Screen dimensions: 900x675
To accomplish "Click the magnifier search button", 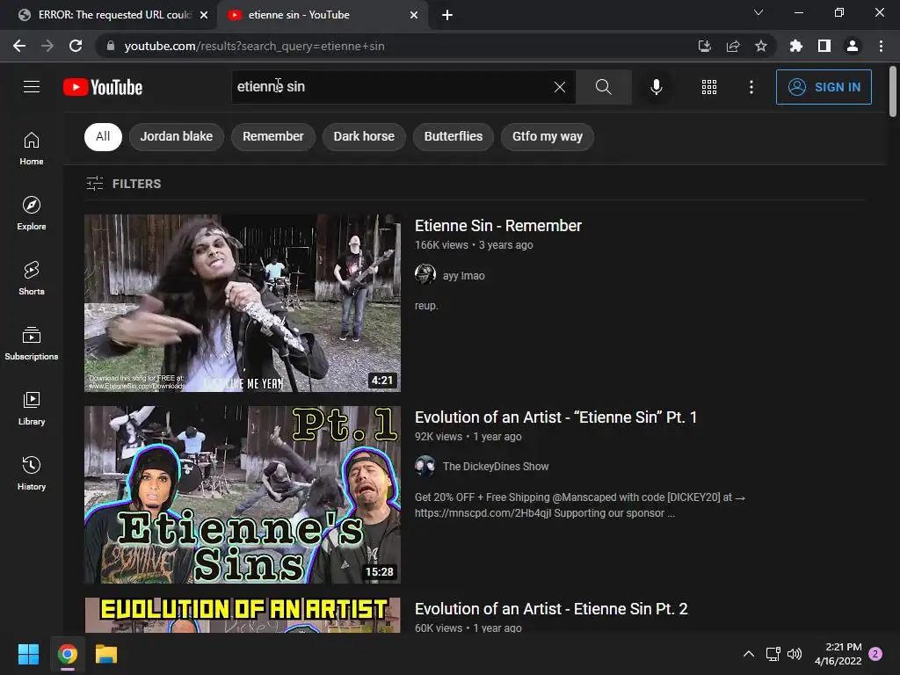I will coord(603,87).
